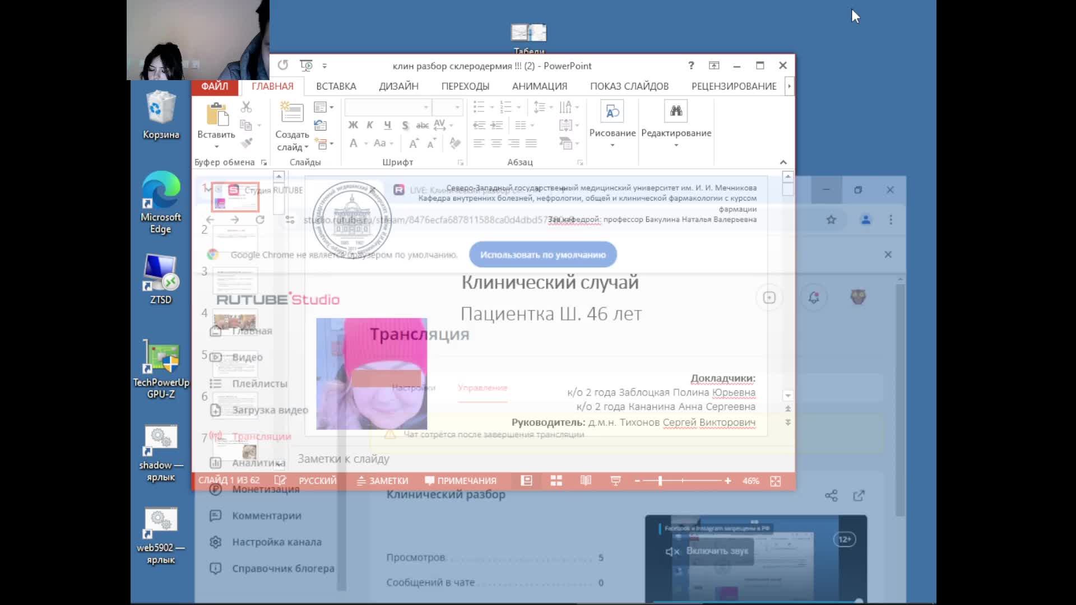Viewport: 1076px width, 605px height.
Task: Open the ДИЗАЙН ribbon tab
Action: (x=398, y=86)
